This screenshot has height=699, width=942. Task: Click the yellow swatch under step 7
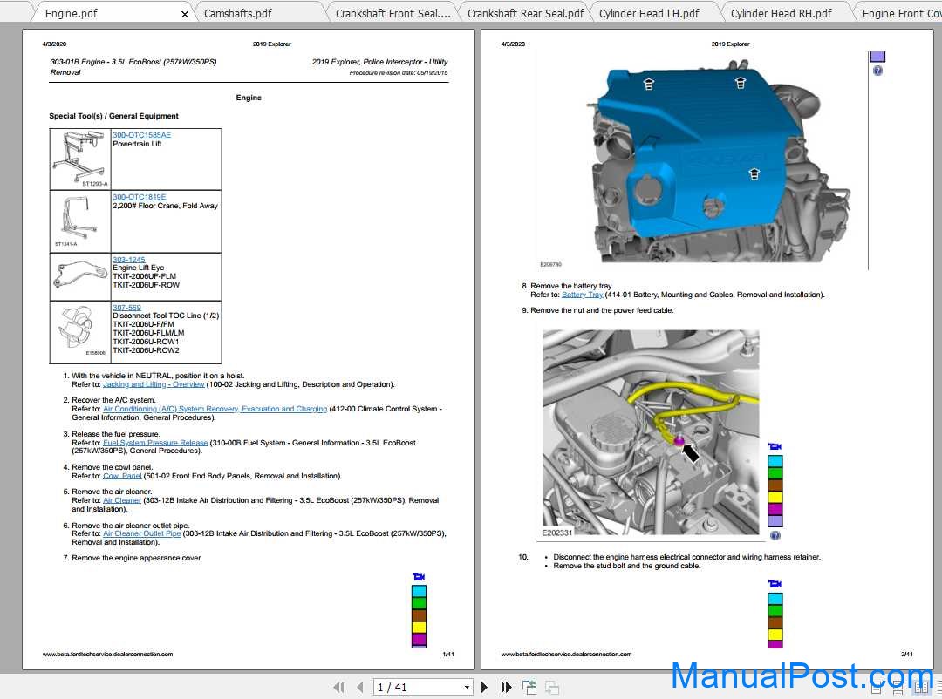point(419,628)
